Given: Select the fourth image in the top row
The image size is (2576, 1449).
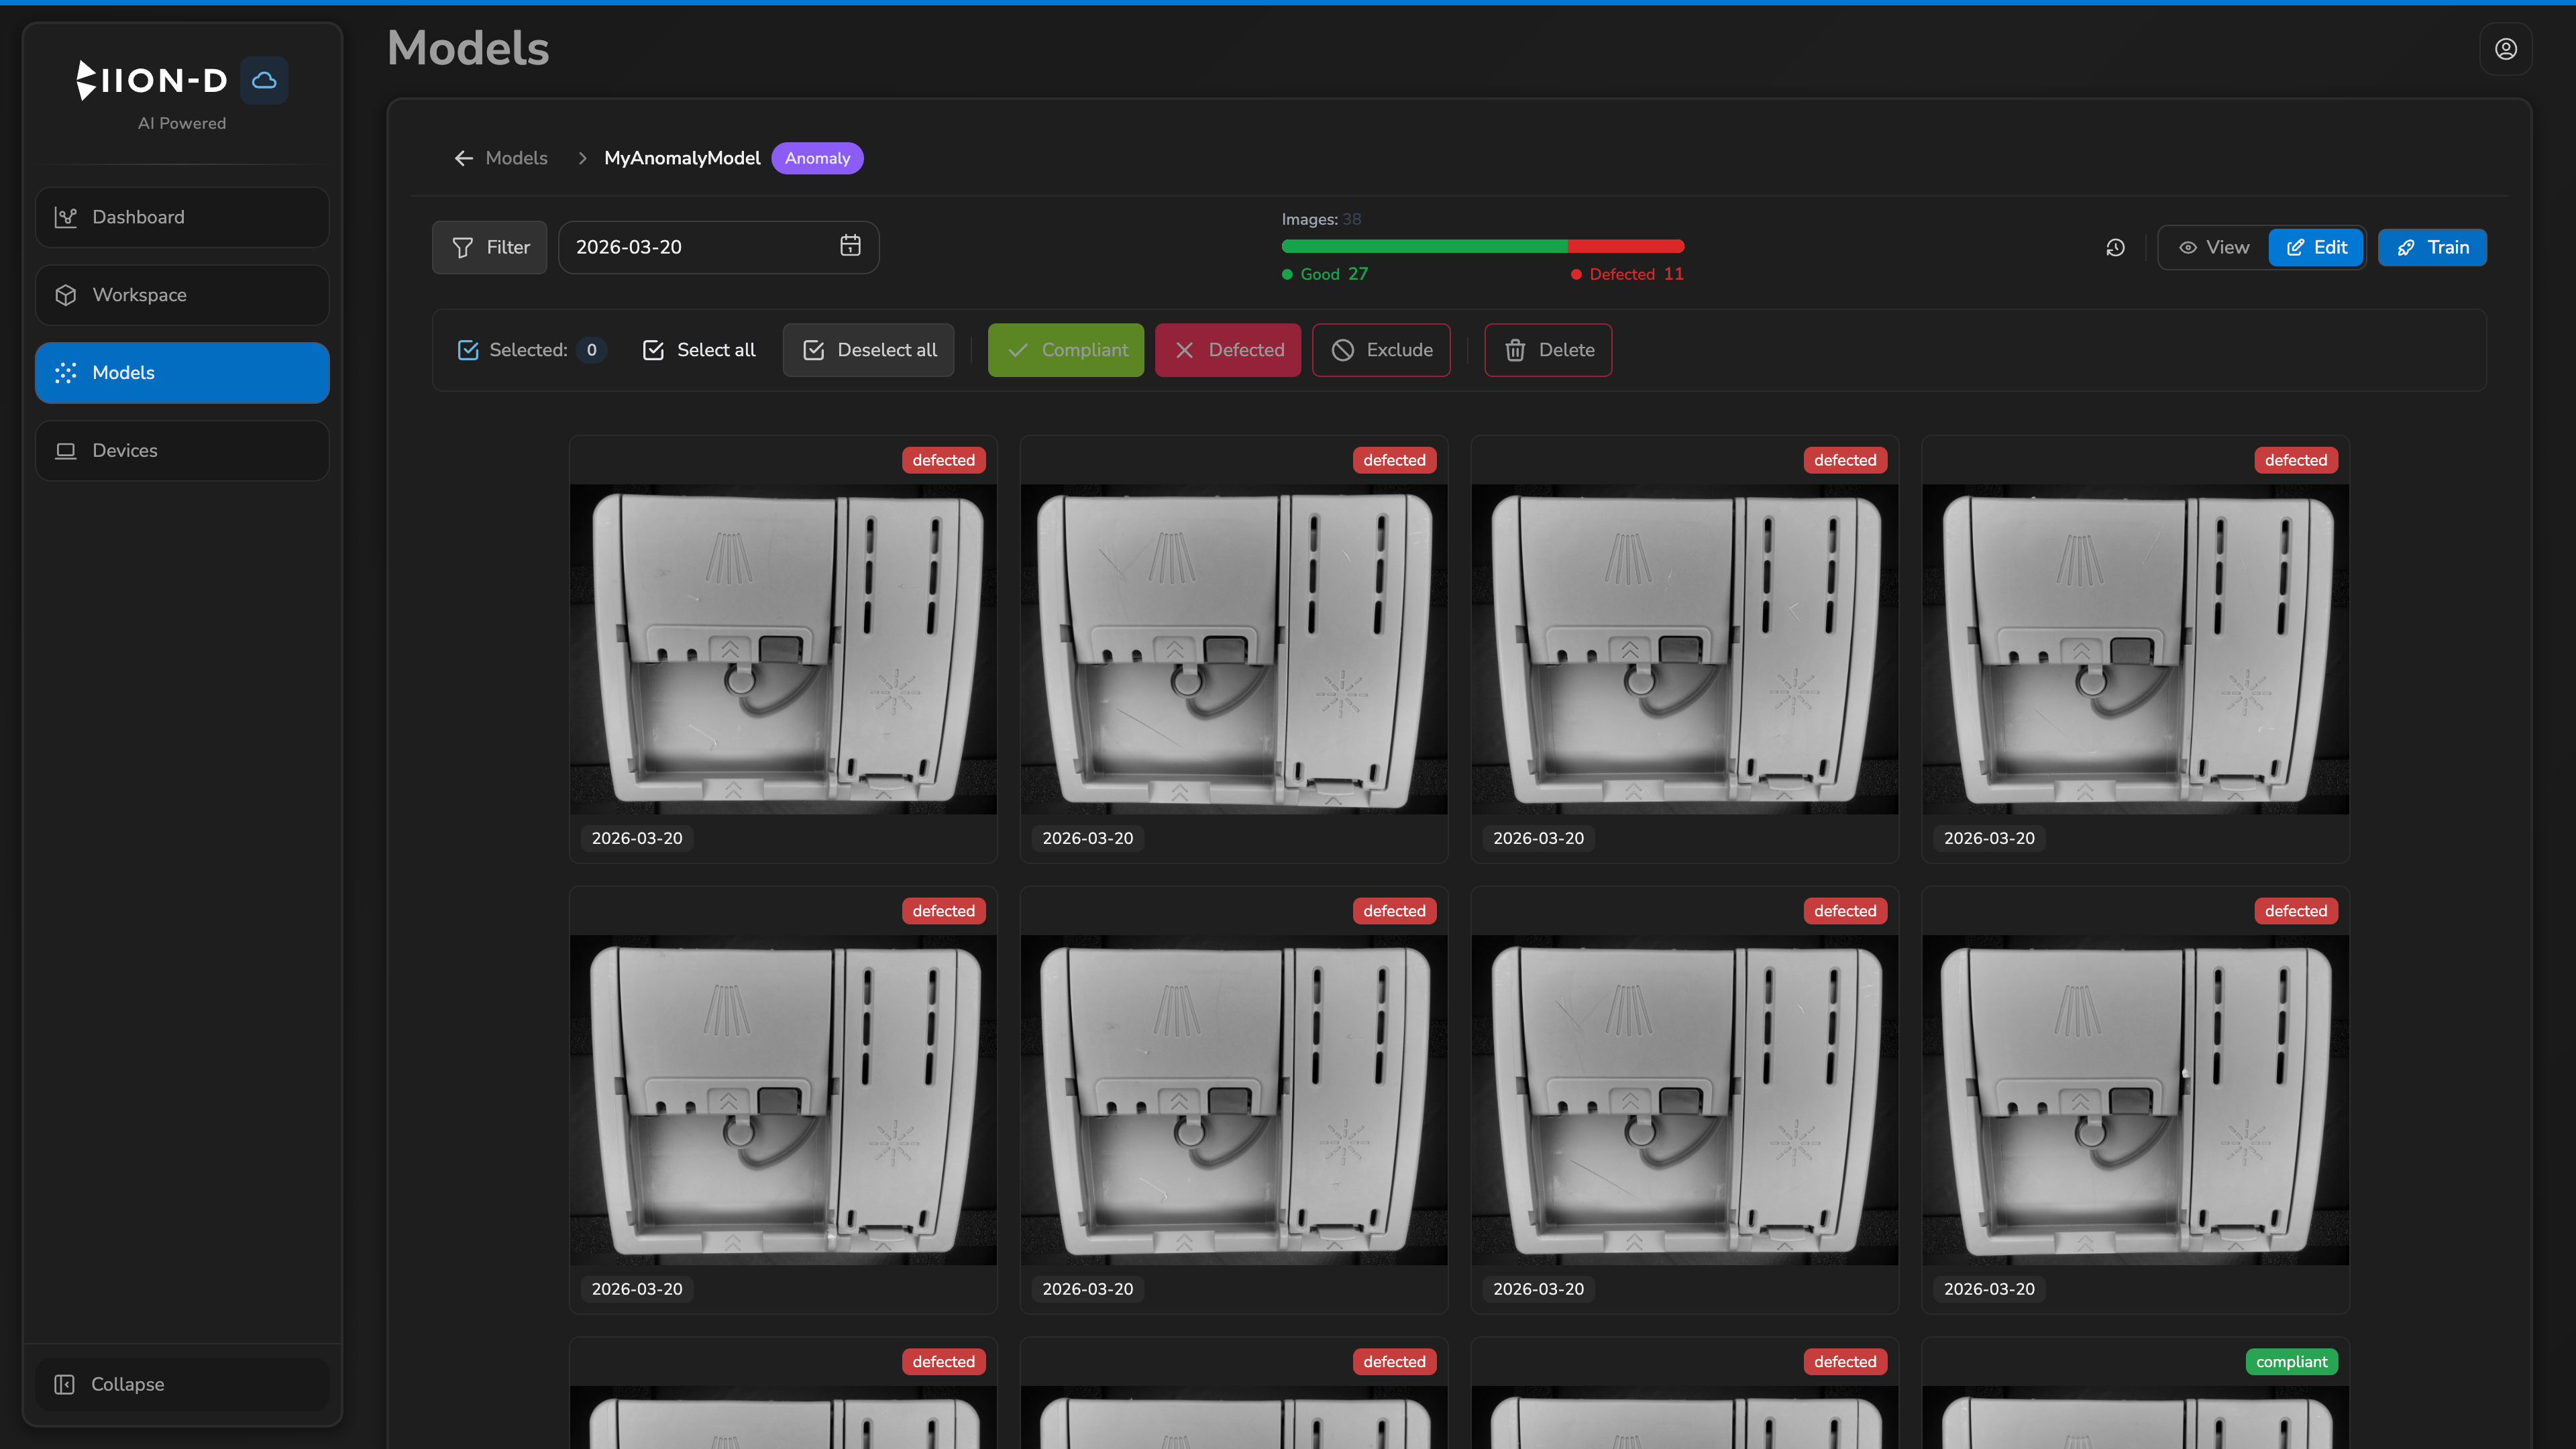Looking at the screenshot, I should [2136, 649].
